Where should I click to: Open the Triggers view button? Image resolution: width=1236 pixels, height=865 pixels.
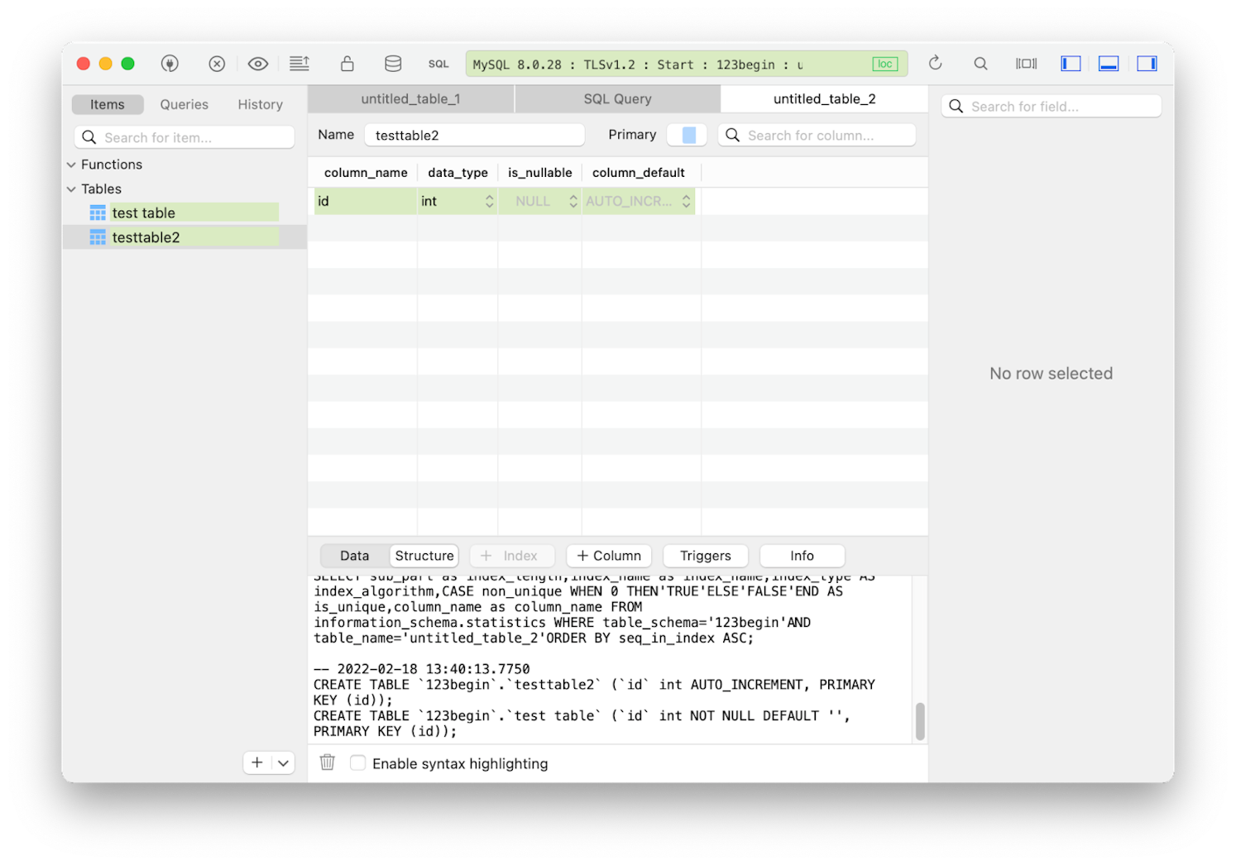(x=705, y=556)
